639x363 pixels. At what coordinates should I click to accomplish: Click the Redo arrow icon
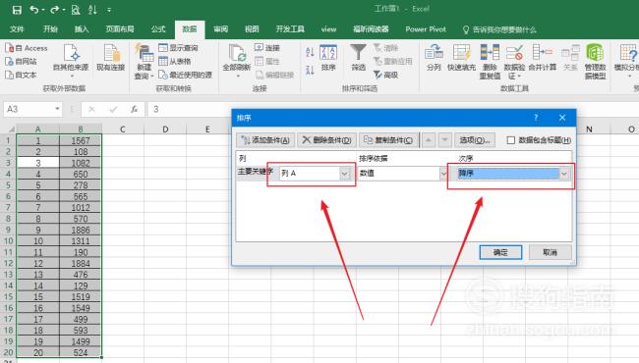[55, 10]
